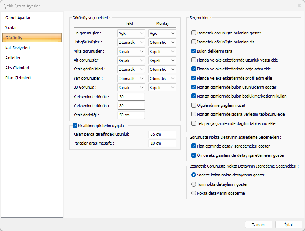Screen dimensions: 305x231
Task: Expand Montaj dropdown for Üst görünüşler
Action: 162,42
